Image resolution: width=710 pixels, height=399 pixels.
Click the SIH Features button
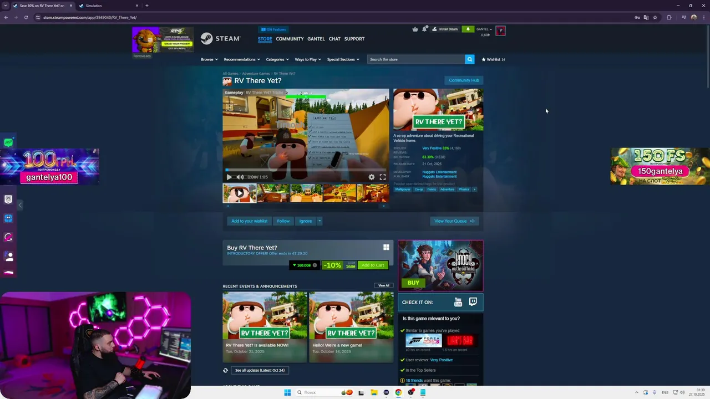(273, 29)
